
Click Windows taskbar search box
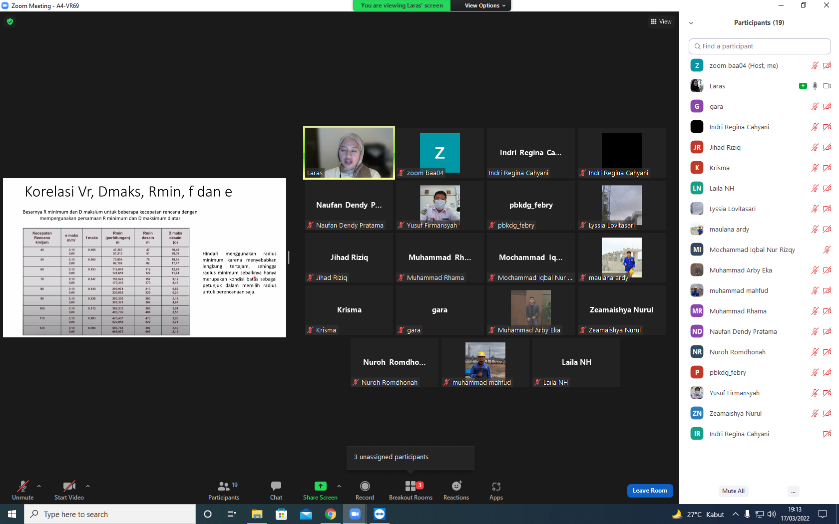pyautogui.click(x=110, y=514)
